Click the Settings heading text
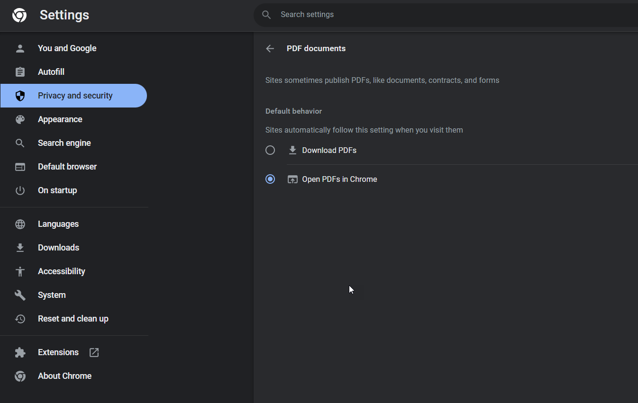Viewport: 638px width, 403px height. (x=64, y=15)
